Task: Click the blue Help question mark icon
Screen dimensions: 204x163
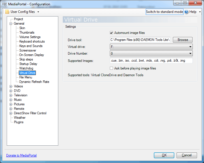Action: pyautogui.click(x=186, y=12)
